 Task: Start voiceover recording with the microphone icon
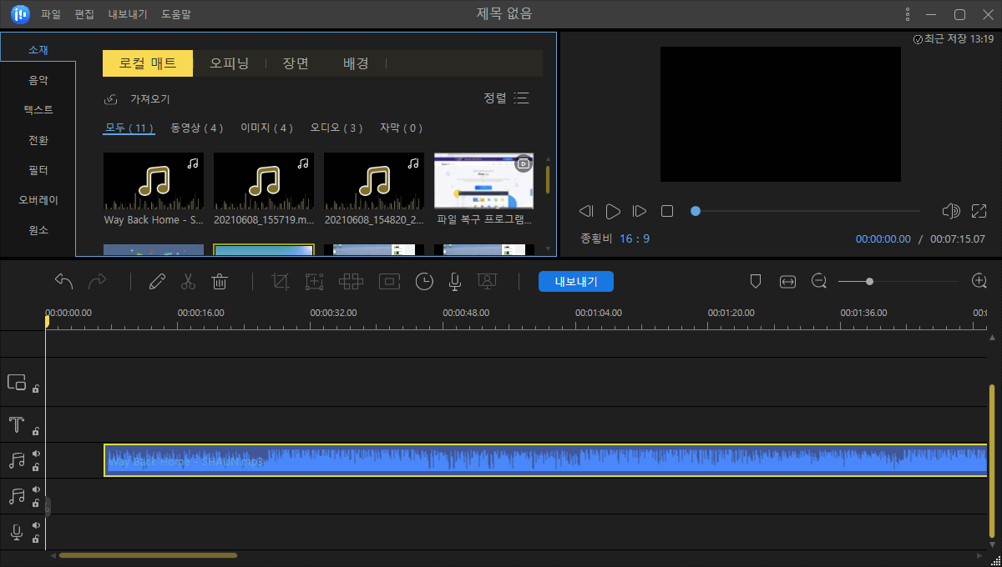point(454,281)
